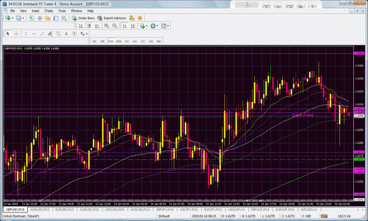Switch chart to line chart type
The image size is (368, 221).
(x=97, y=26)
